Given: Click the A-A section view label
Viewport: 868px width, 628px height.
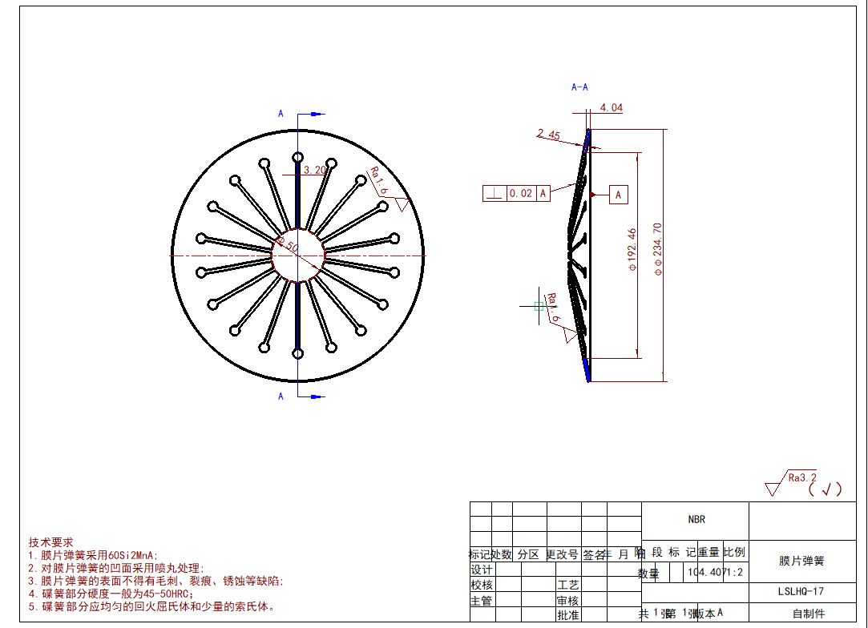Looking at the screenshot, I should [579, 87].
